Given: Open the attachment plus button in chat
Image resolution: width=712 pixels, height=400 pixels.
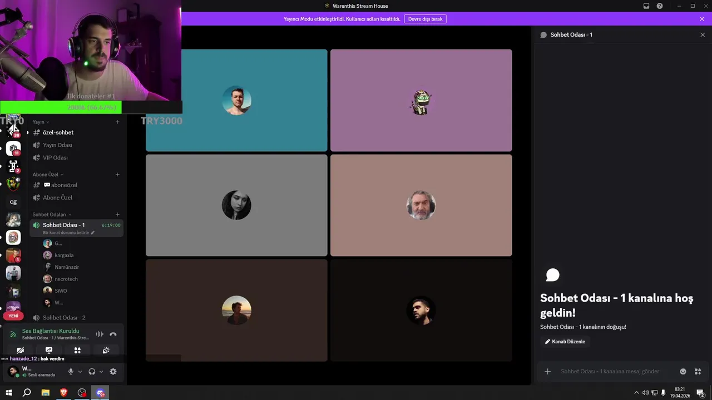Looking at the screenshot, I should 547,371.
